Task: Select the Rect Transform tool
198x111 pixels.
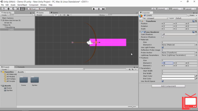Action: pos(22,9)
